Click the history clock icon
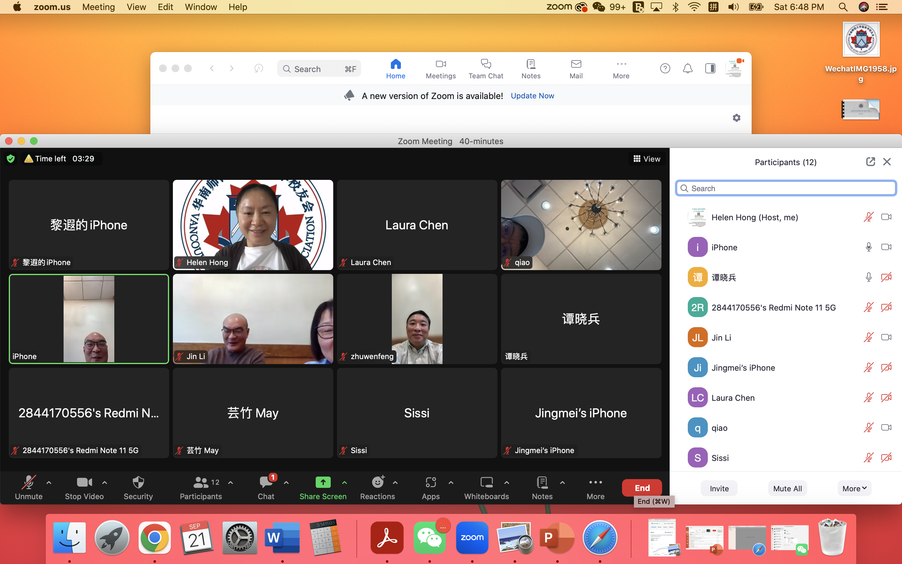The height and width of the screenshot is (564, 902). 259,68
